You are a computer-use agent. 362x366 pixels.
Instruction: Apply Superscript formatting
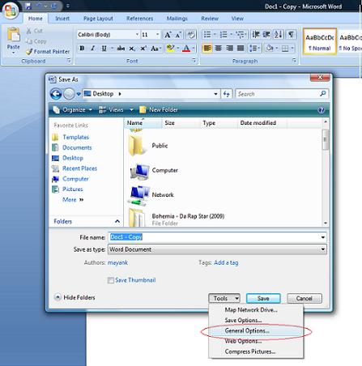[x=143, y=49]
